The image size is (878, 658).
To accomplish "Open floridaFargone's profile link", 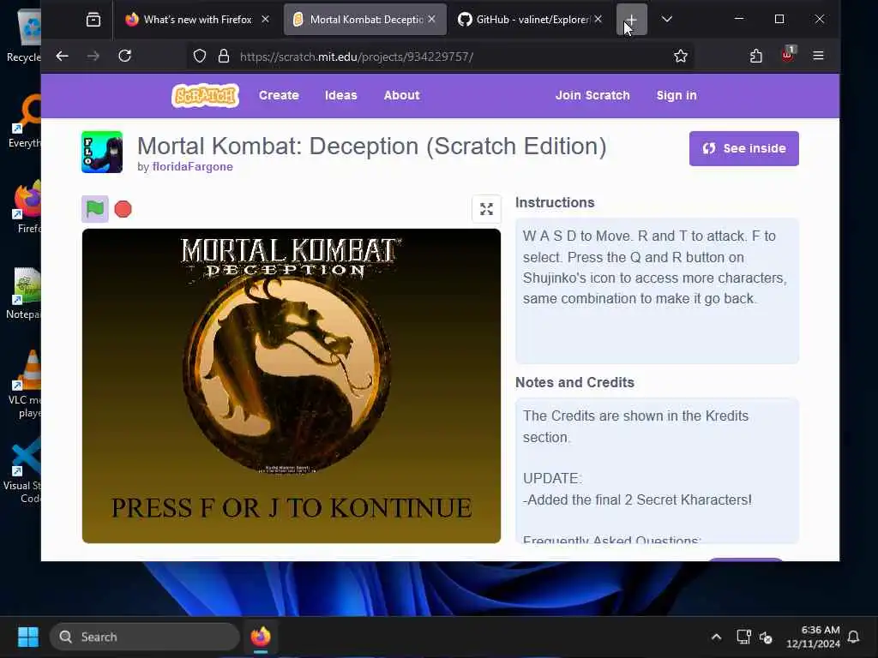I will [192, 167].
